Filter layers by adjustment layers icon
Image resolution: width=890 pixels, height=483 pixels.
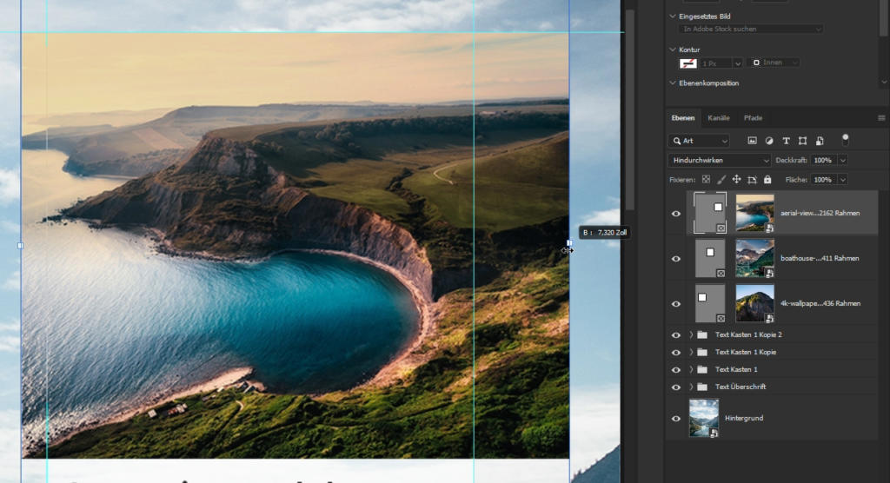(x=769, y=141)
